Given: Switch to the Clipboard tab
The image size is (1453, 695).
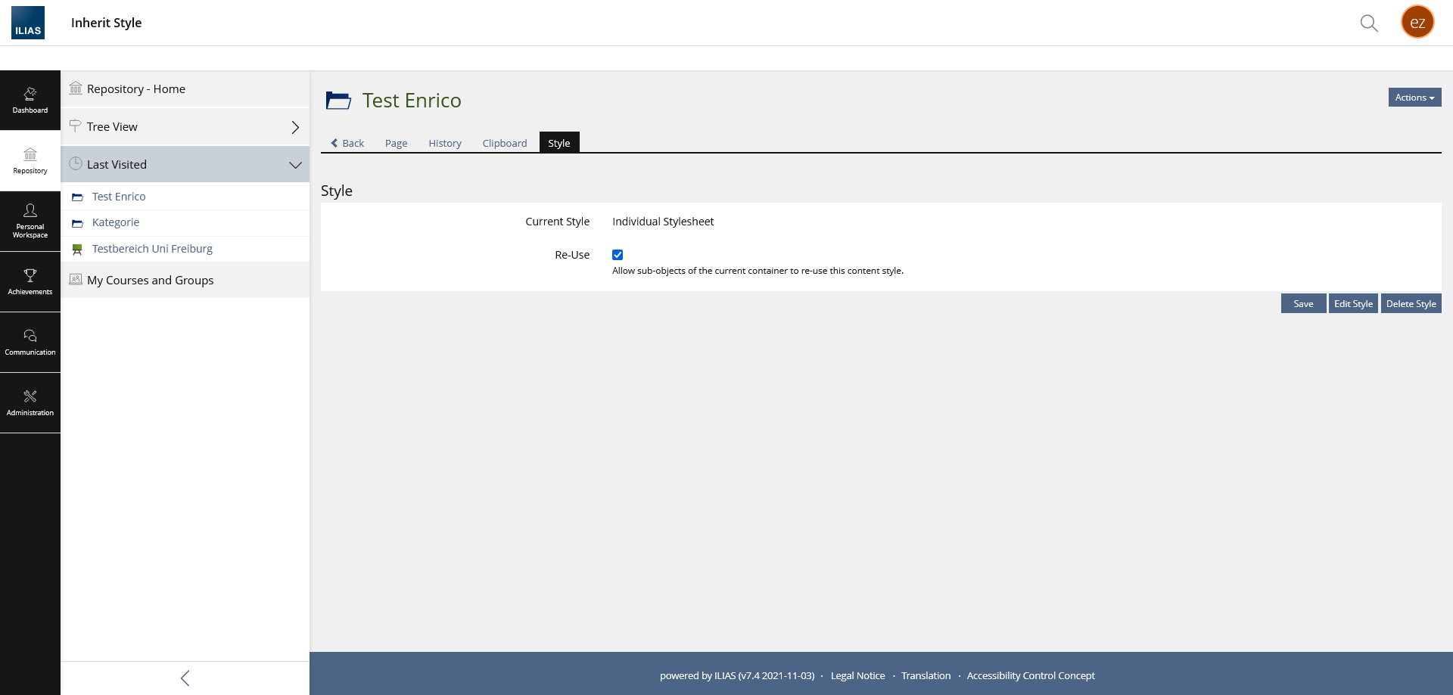Looking at the screenshot, I should (504, 143).
